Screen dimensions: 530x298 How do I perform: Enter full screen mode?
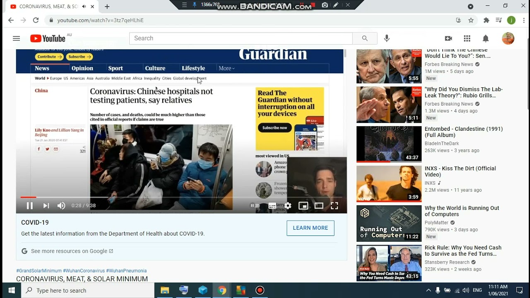(335, 206)
